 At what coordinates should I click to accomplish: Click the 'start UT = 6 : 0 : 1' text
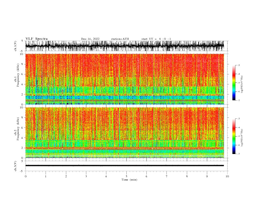coord(156,39)
